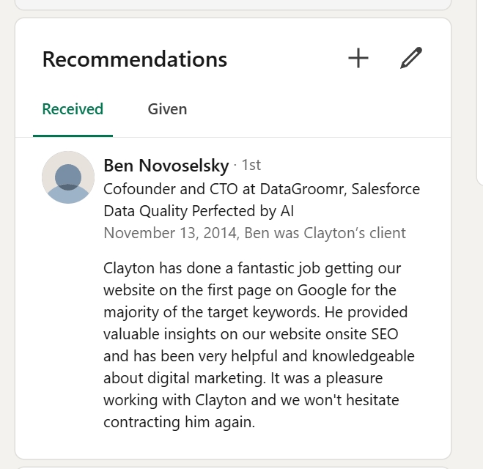The height and width of the screenshot is (469, 483).
Task: Click the card below the Recommendations section
Action: (x=233, y=467)
